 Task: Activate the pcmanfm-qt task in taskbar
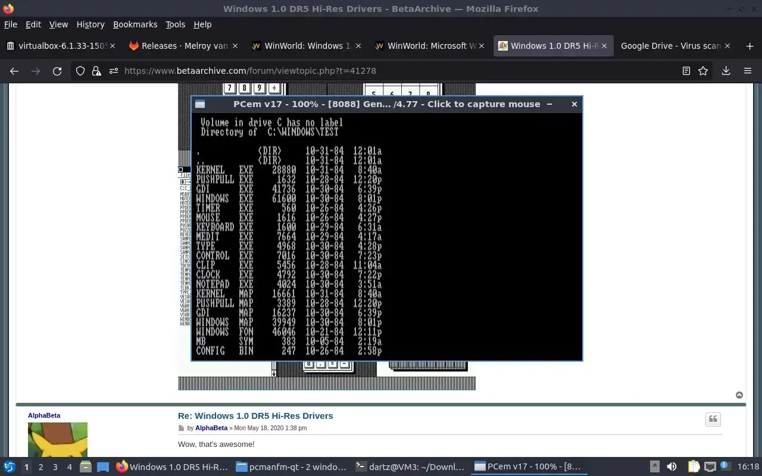(291, 467)
